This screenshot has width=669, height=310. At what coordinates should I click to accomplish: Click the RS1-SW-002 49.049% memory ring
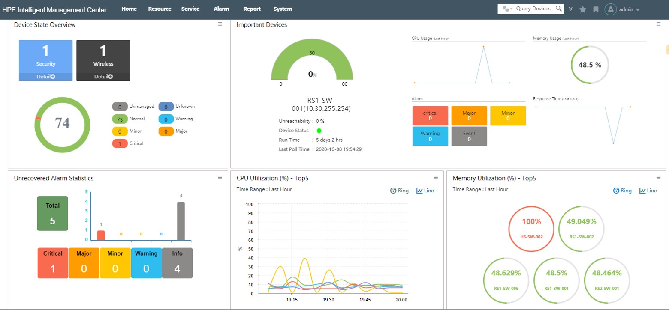pos(582,228)
